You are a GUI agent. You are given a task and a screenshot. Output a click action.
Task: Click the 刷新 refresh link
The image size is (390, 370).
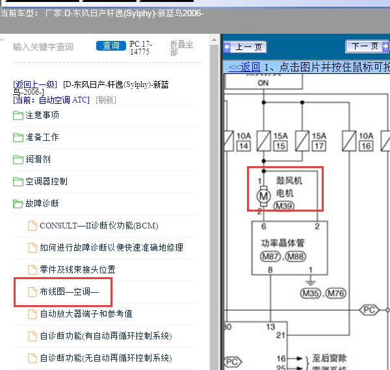[106, 100]
